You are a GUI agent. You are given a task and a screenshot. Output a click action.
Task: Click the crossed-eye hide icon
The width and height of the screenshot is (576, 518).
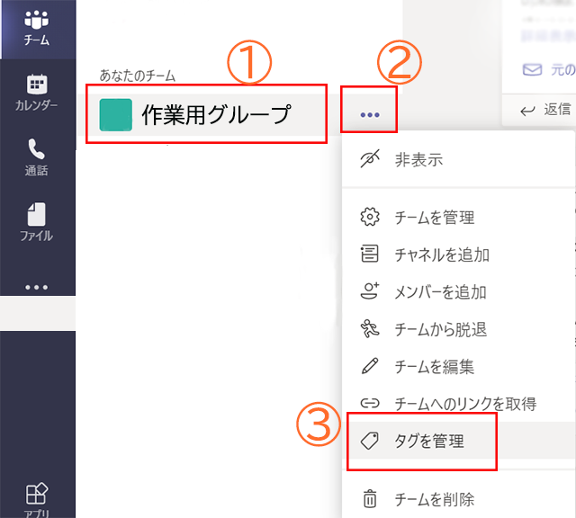(370, 159)
